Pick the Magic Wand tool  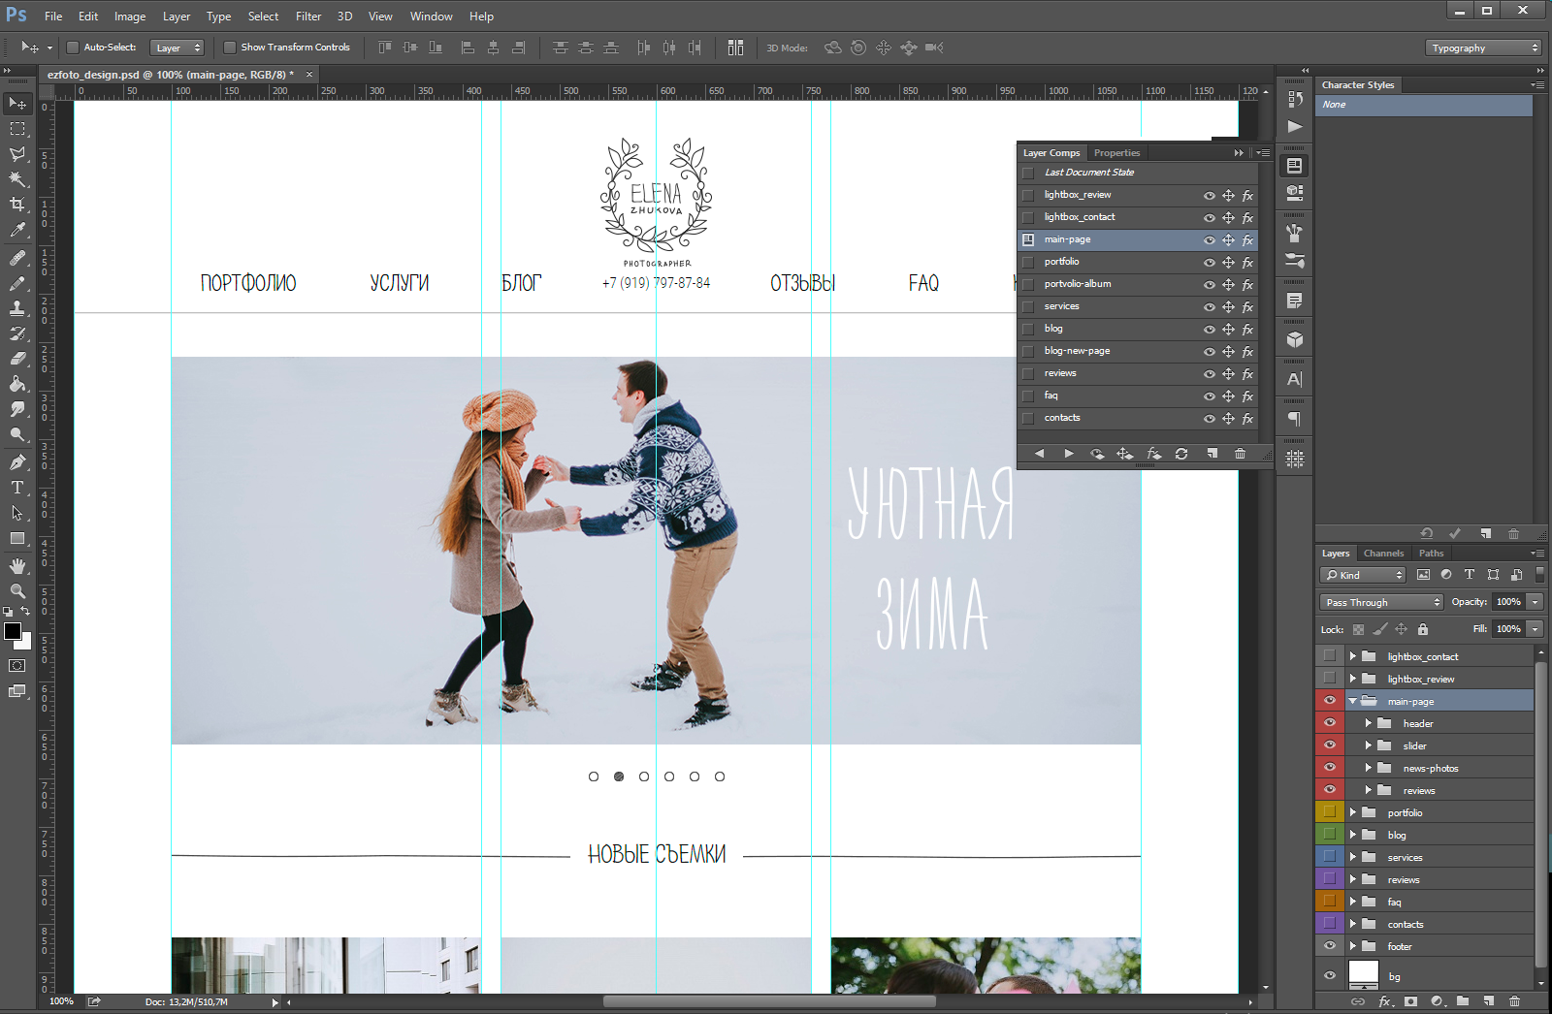pos(17,179)
